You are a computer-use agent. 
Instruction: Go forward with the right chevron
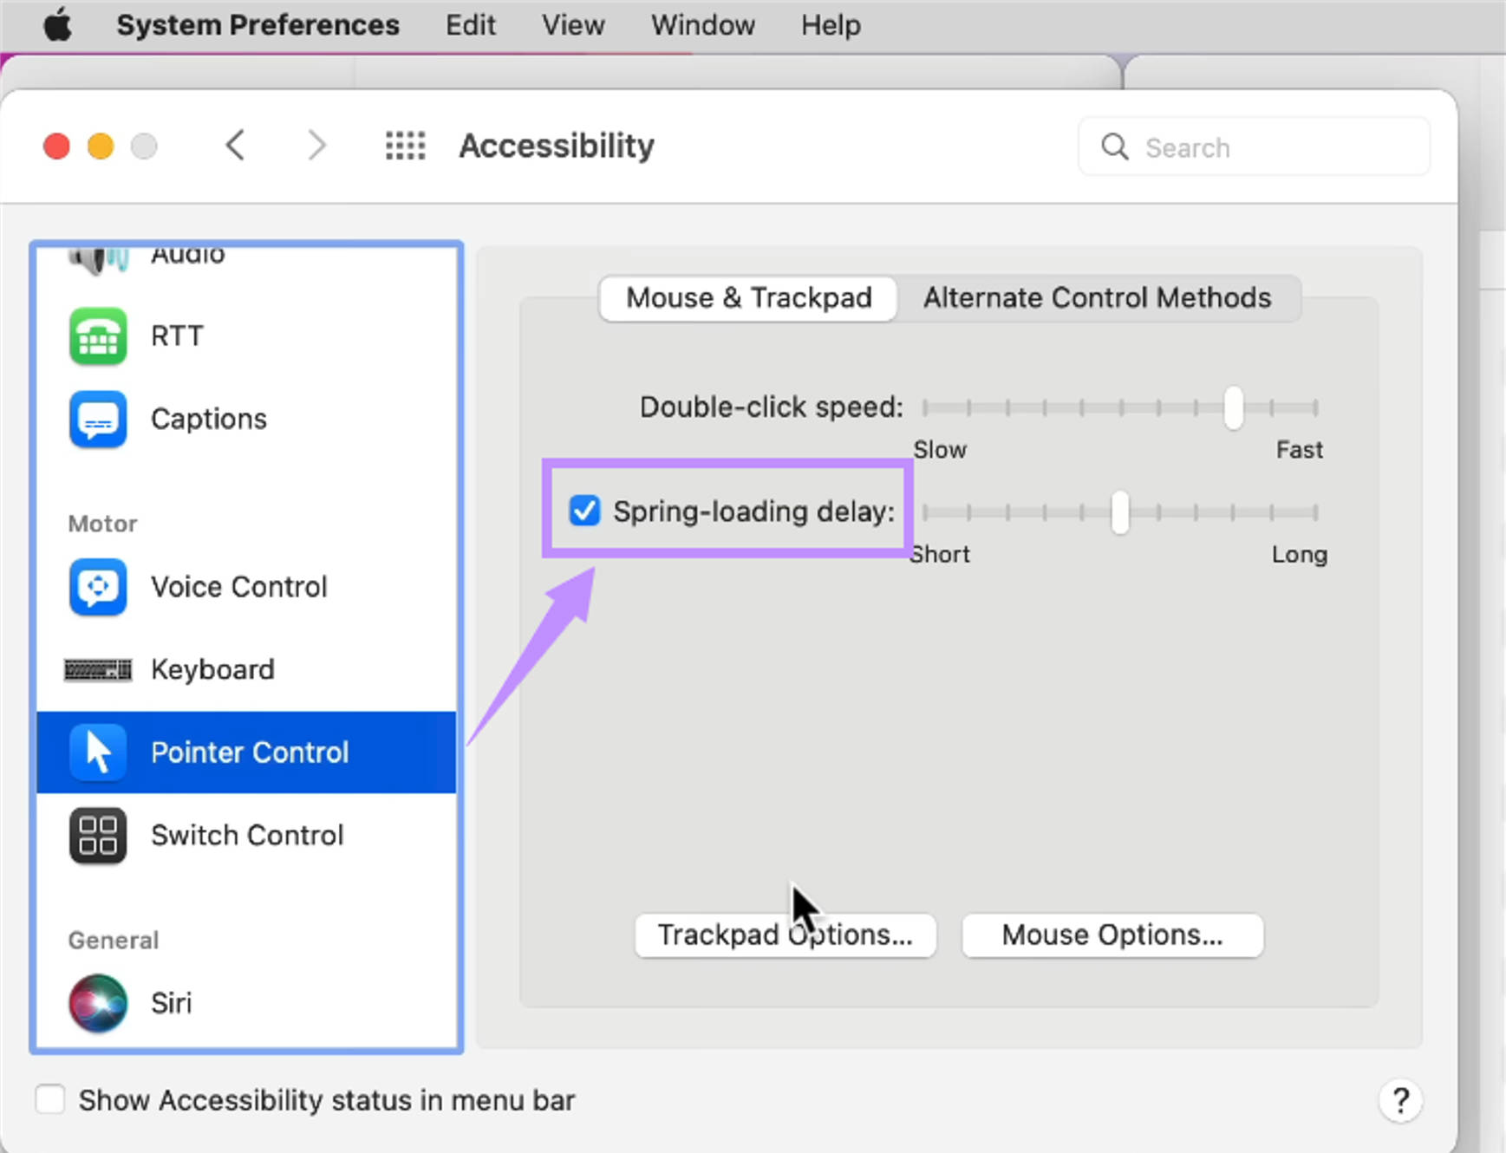(316, 146)
